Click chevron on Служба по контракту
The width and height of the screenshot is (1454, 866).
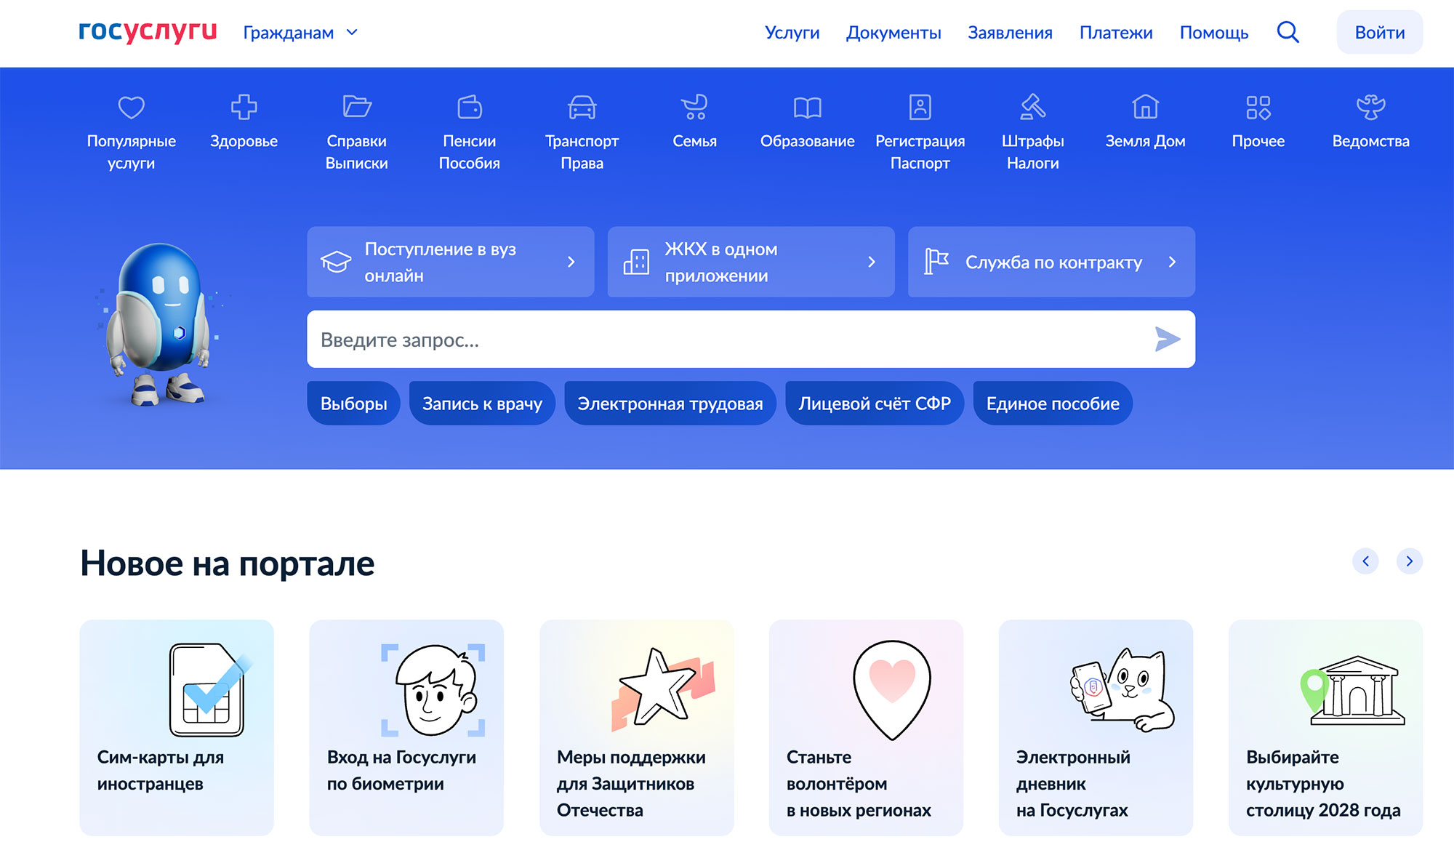tap(1172, 262)
